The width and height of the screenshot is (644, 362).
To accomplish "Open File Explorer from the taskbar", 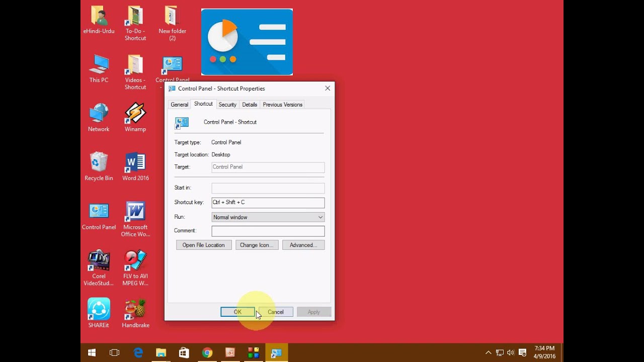I will (x=161, y=353).
